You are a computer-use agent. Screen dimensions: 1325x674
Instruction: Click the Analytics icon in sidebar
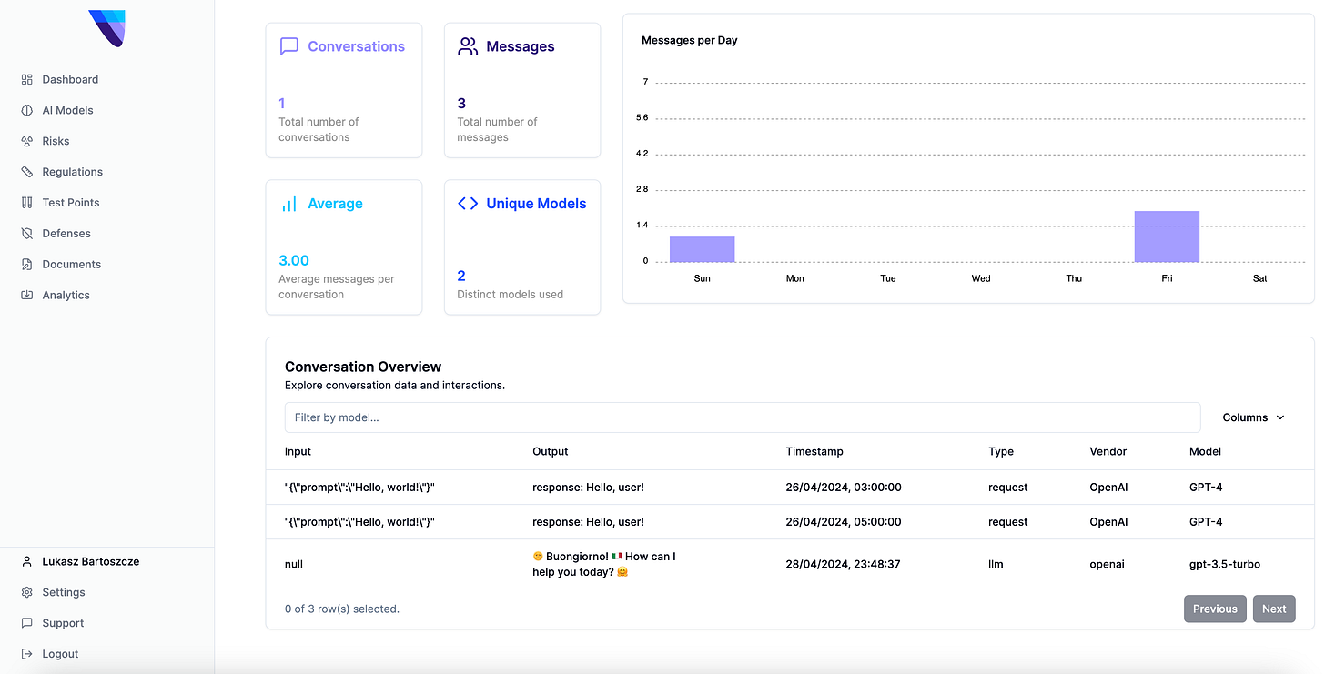click(27, 296)
